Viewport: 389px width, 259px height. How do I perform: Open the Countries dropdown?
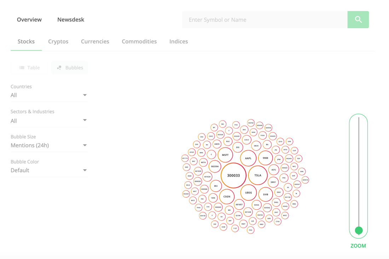coord(49,95)
